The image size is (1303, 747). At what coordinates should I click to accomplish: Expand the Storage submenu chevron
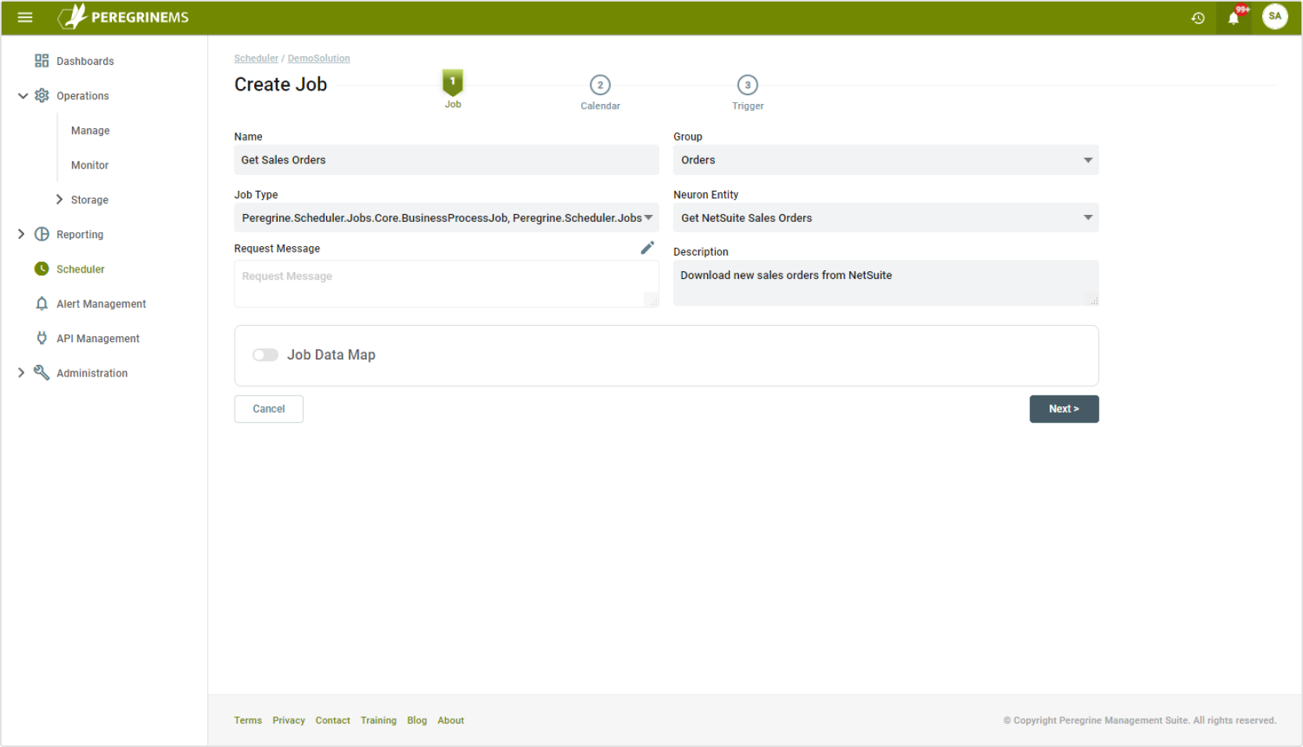59,199
